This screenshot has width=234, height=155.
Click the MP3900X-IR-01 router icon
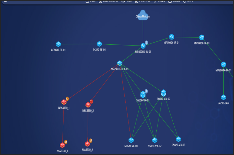tap(143, 46)
